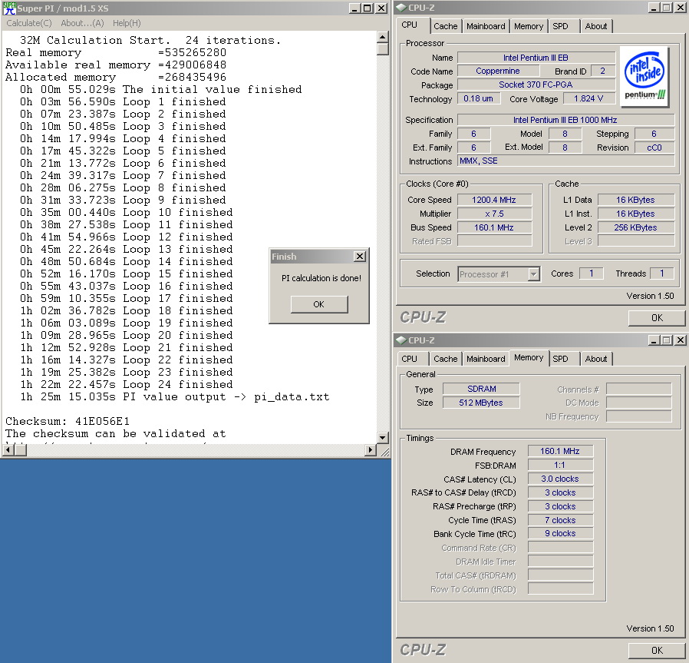This screenshot has height=663, width=689.
Task: Switch to Mainboard tab in top CPU-Z
Action: click(x=486, y=26)
